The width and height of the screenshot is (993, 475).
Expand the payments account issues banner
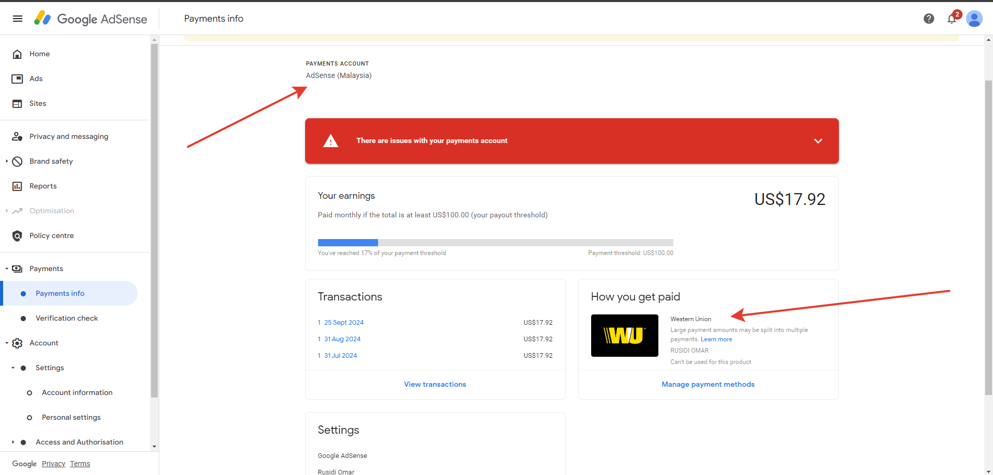tap(818, 141)
